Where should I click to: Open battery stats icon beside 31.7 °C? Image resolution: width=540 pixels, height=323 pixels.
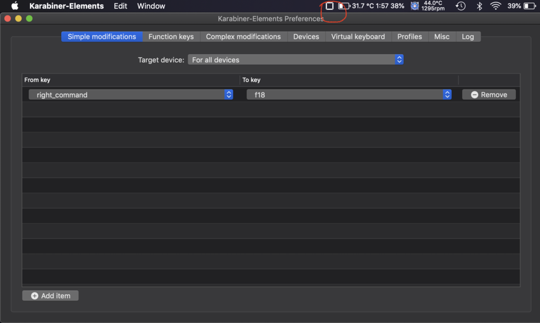(x=344, y=6)
